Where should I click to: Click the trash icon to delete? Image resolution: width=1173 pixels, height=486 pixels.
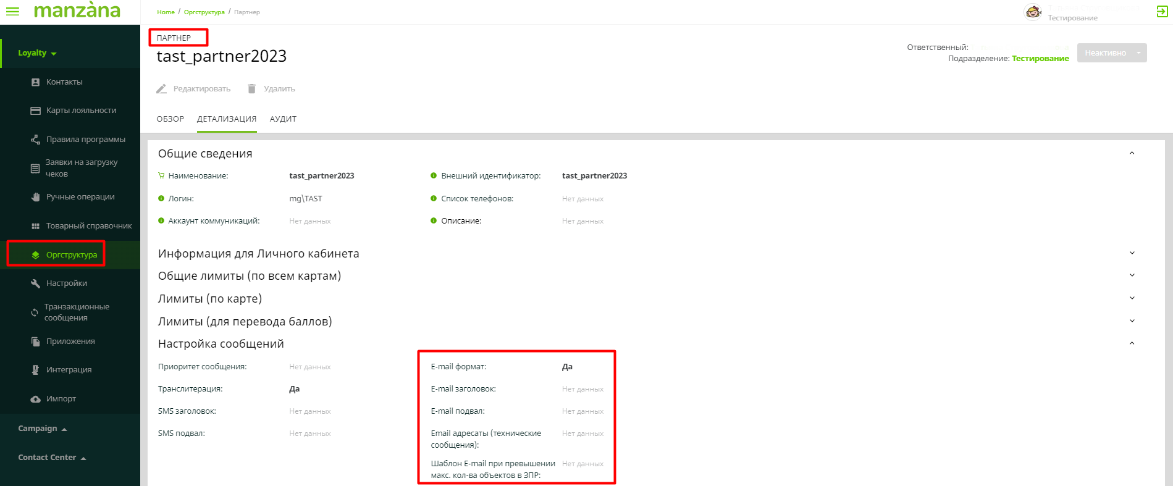pyautogui.click(x=251, y=89)
